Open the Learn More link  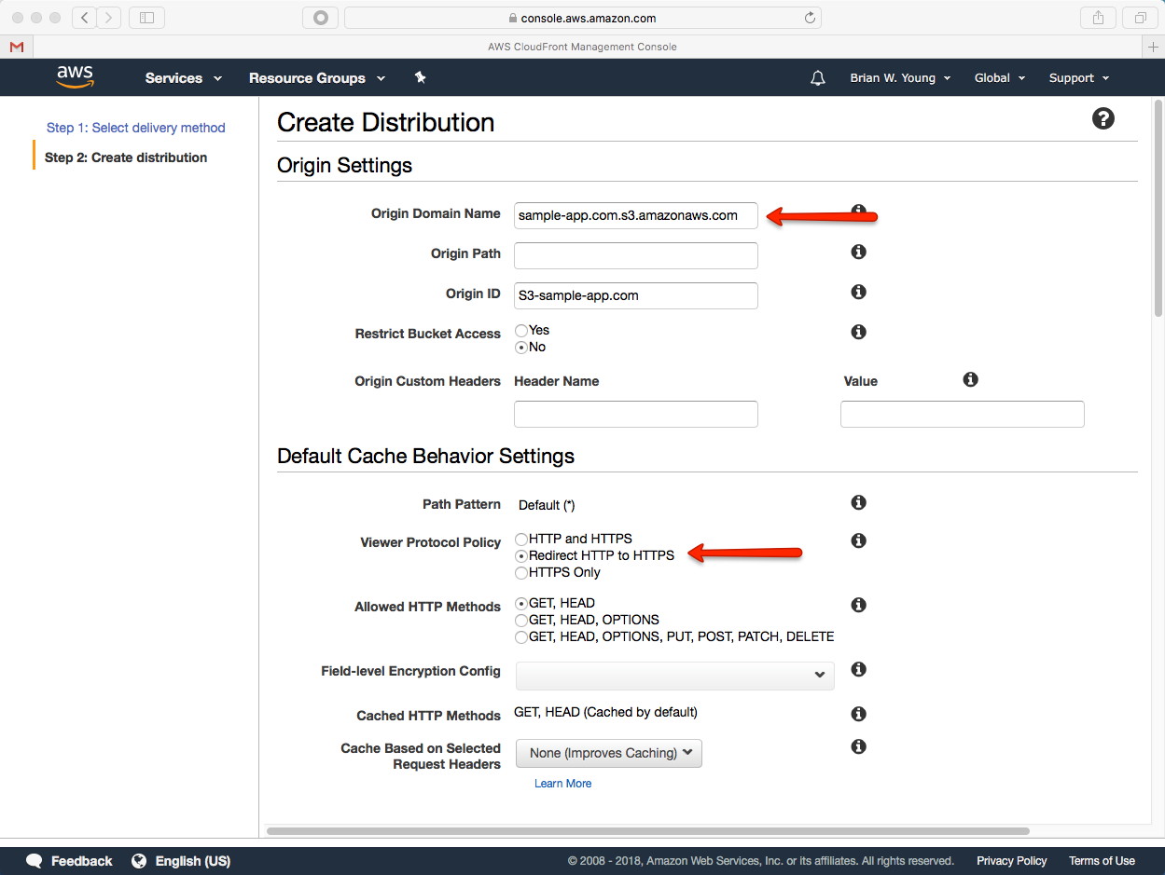(562, 784)
